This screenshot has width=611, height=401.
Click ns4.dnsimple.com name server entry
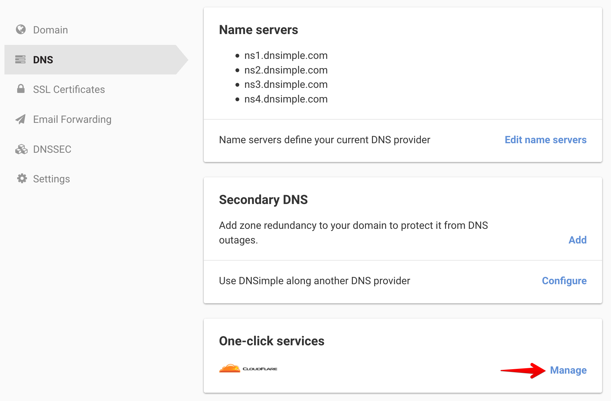tap(286, 99)
